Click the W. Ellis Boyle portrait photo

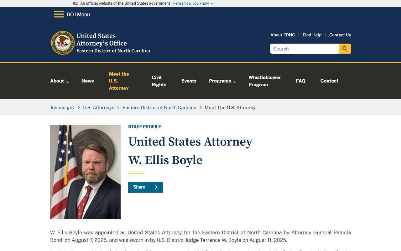(85, 172)
